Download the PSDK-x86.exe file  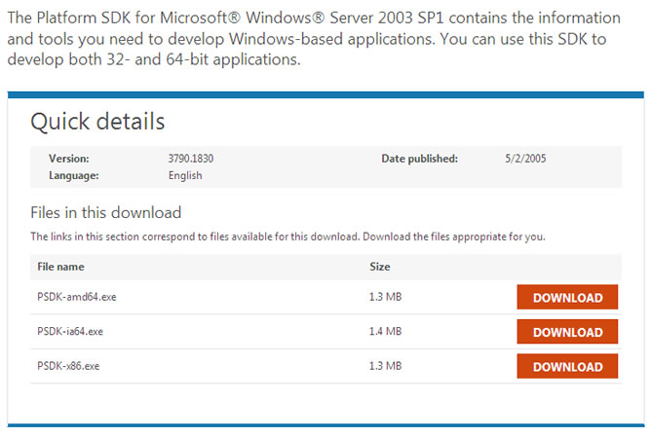click(x=567, y=366)
